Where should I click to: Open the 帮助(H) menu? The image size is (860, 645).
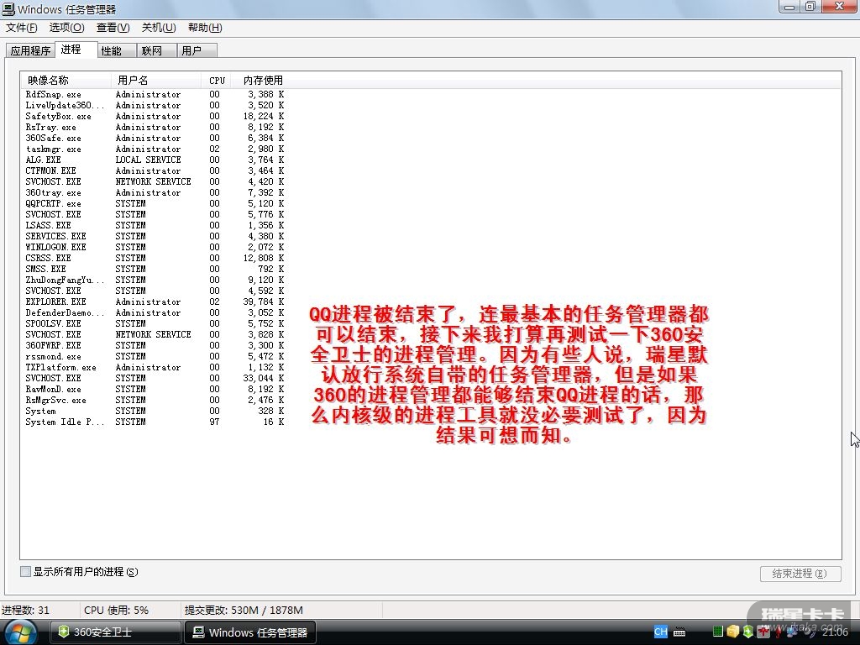(x=205, y=28)
